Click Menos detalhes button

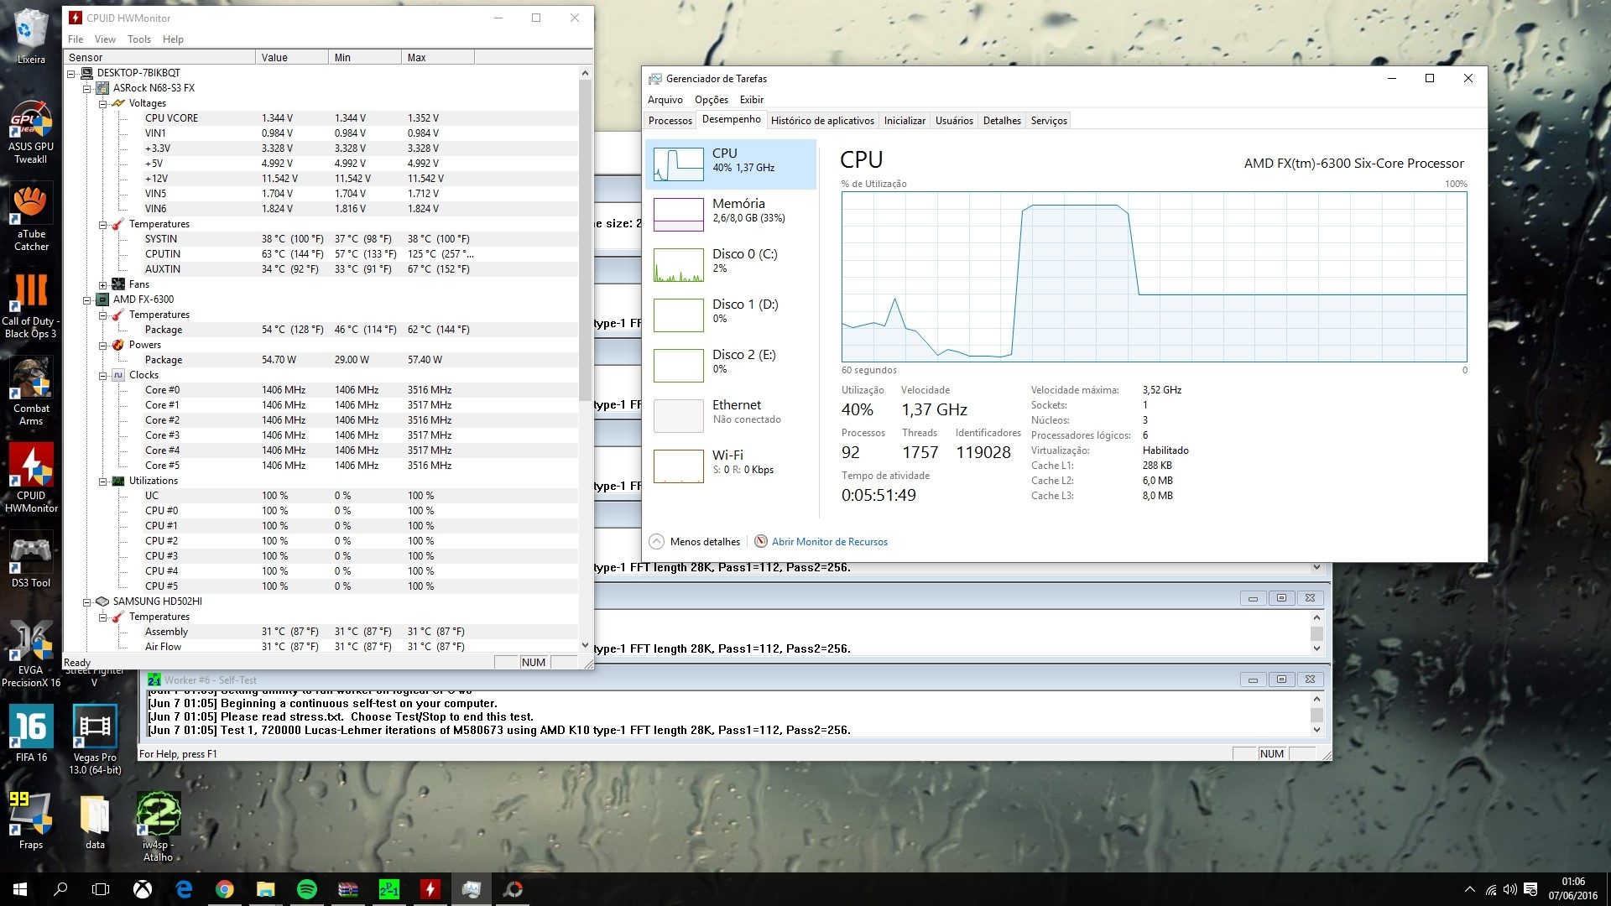point(695,542)
